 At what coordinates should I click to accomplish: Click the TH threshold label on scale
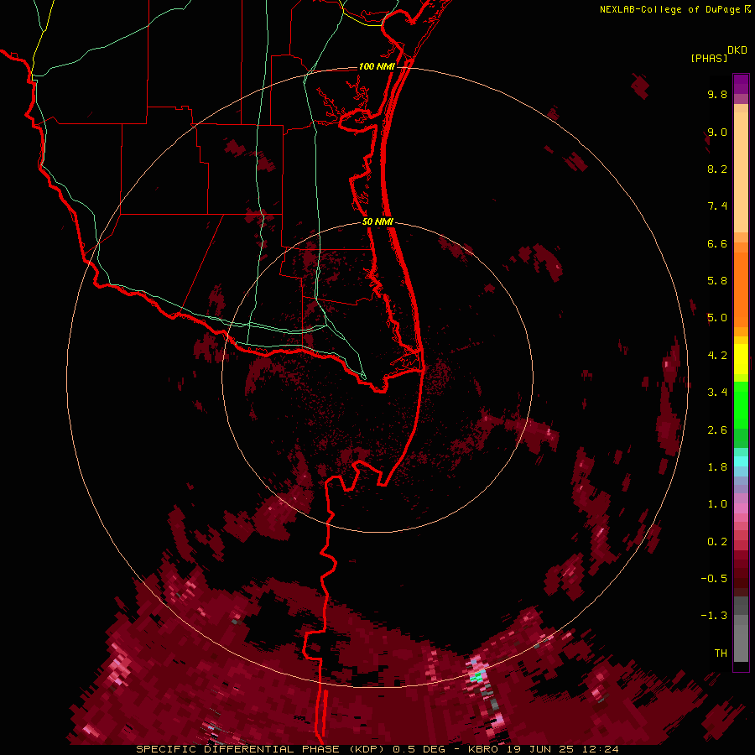tap(721, 653)
